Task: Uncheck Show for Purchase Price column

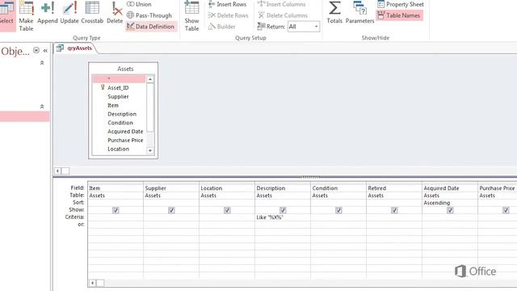Action: point(506,210)
